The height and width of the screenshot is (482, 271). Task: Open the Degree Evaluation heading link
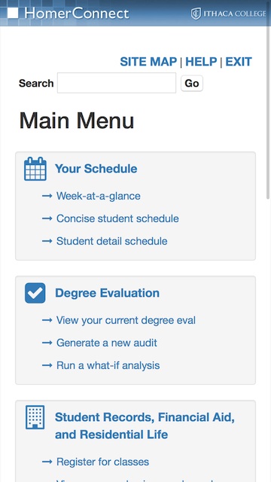tap(107, 293)
